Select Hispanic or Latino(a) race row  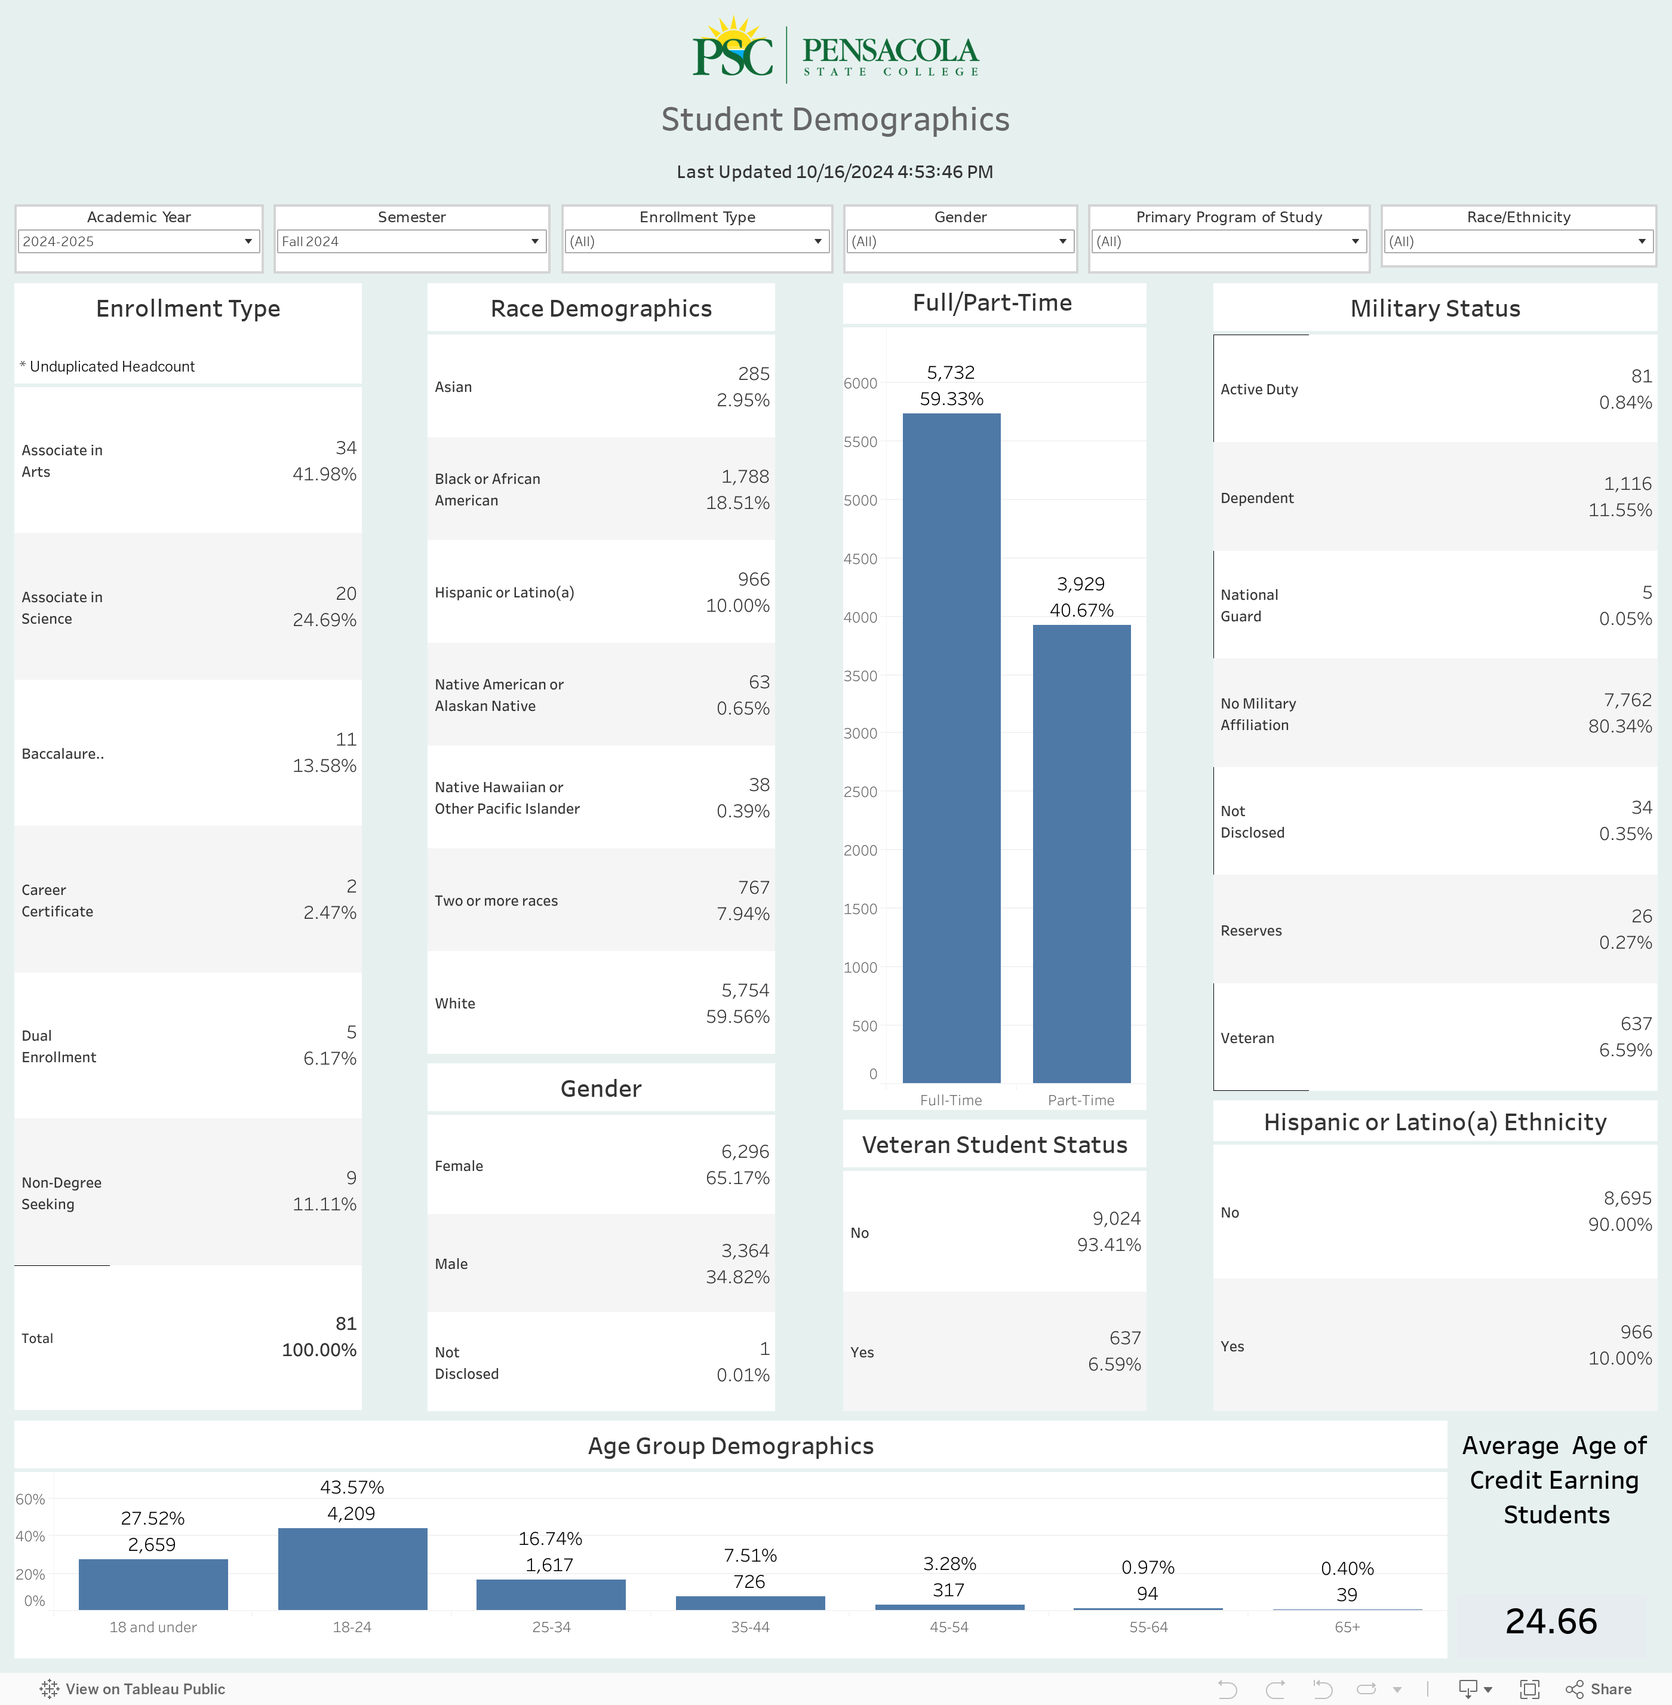coord(601,592)
